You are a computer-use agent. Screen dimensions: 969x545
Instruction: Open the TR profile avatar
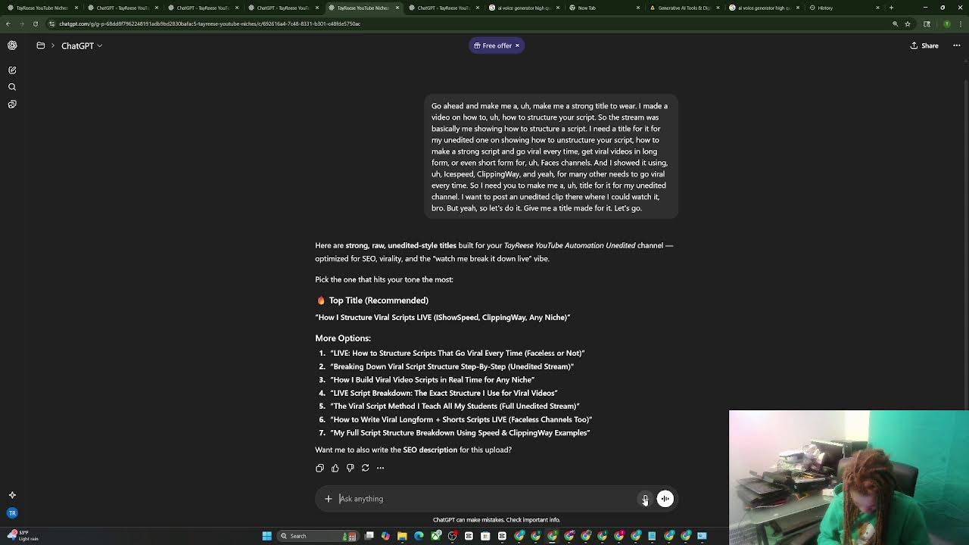click(x=12, y=513)
